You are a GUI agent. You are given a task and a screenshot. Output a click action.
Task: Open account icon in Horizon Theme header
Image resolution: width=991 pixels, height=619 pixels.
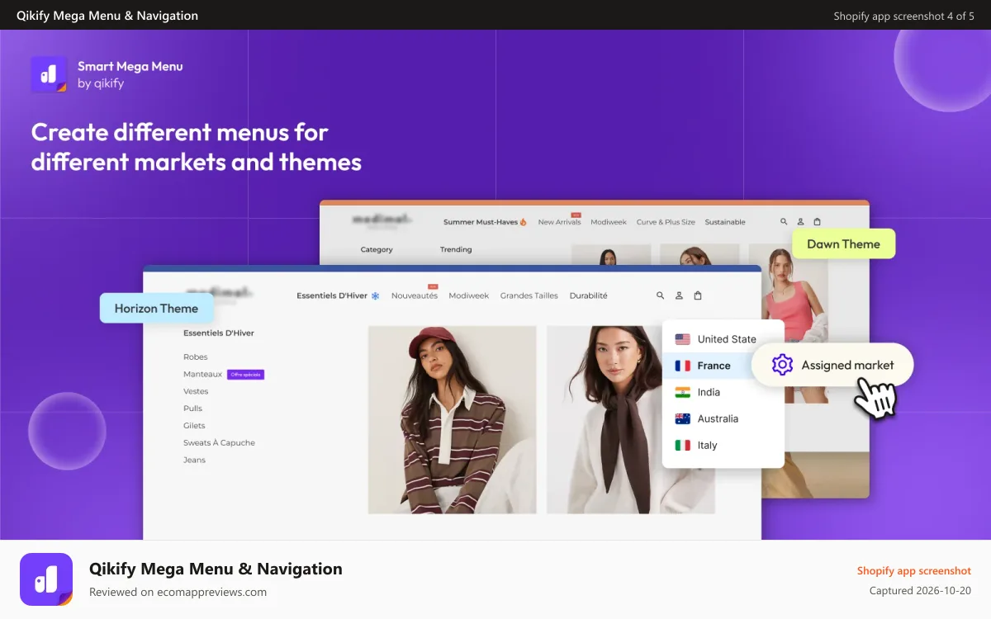click(x=679, y=295)
